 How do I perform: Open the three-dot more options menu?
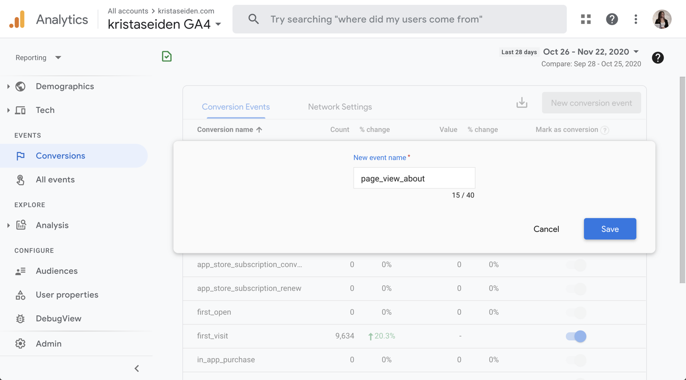pos(636,19)
